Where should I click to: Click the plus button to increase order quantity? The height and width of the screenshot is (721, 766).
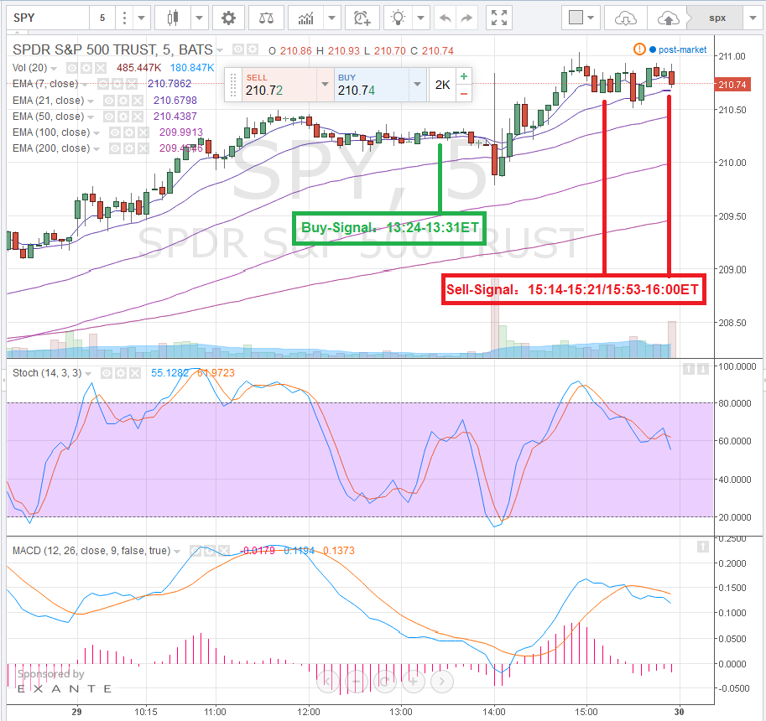click(464, 76)
